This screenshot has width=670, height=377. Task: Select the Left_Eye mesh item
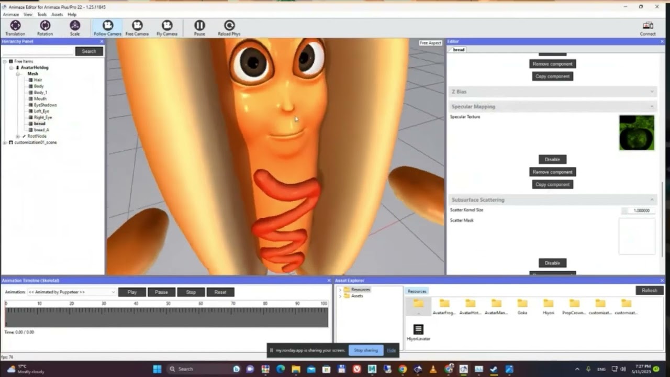pyautogui.click(x=41, y=112)
